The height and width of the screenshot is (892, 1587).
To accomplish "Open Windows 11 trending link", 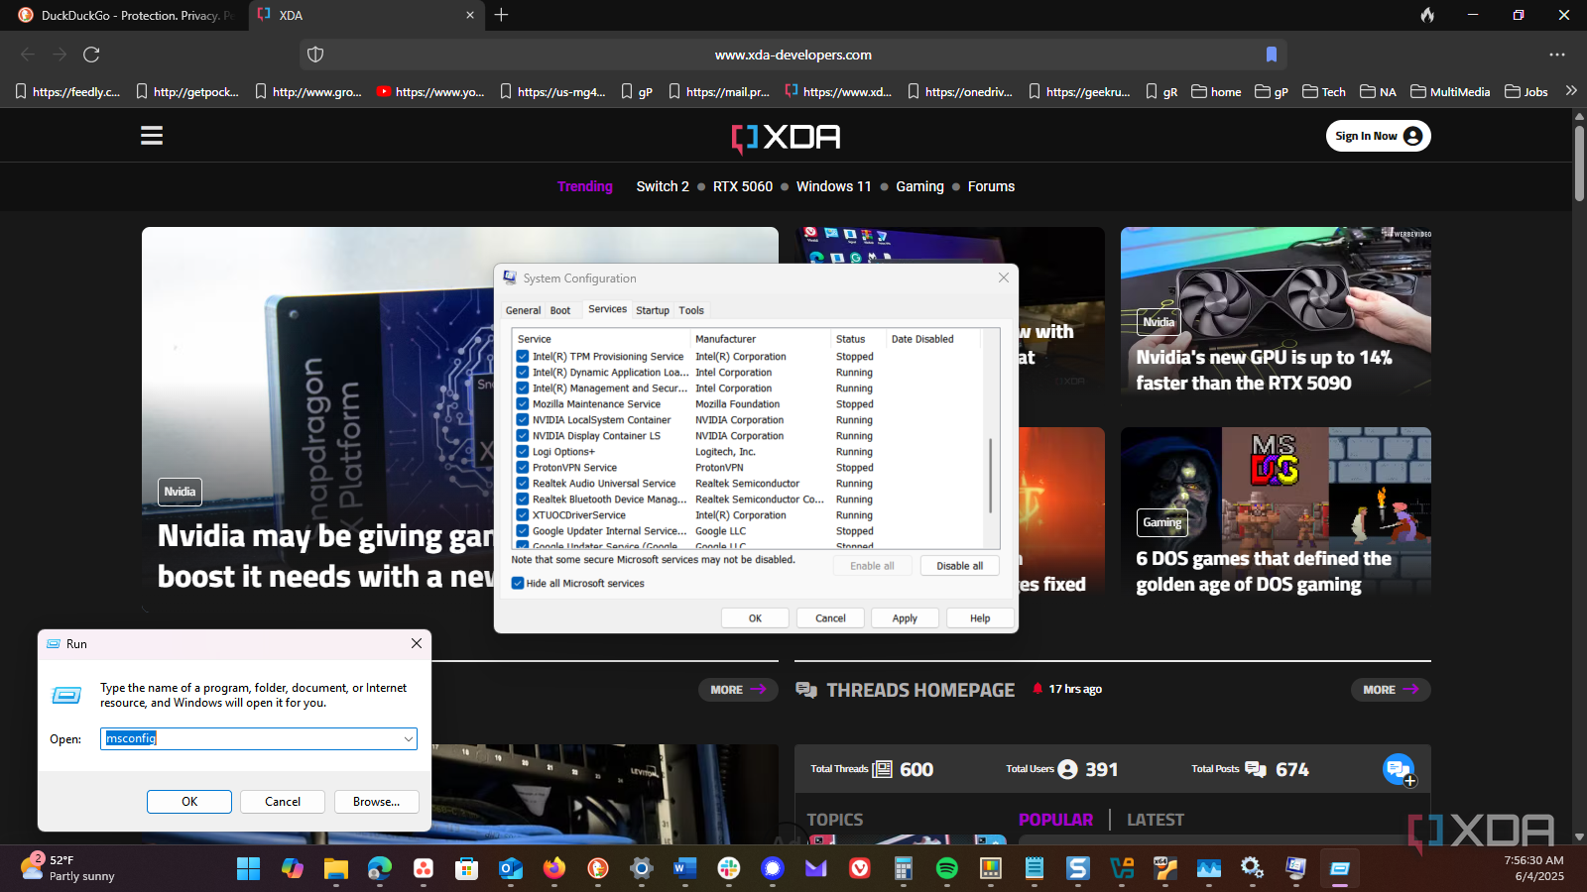I will [833, 186].
